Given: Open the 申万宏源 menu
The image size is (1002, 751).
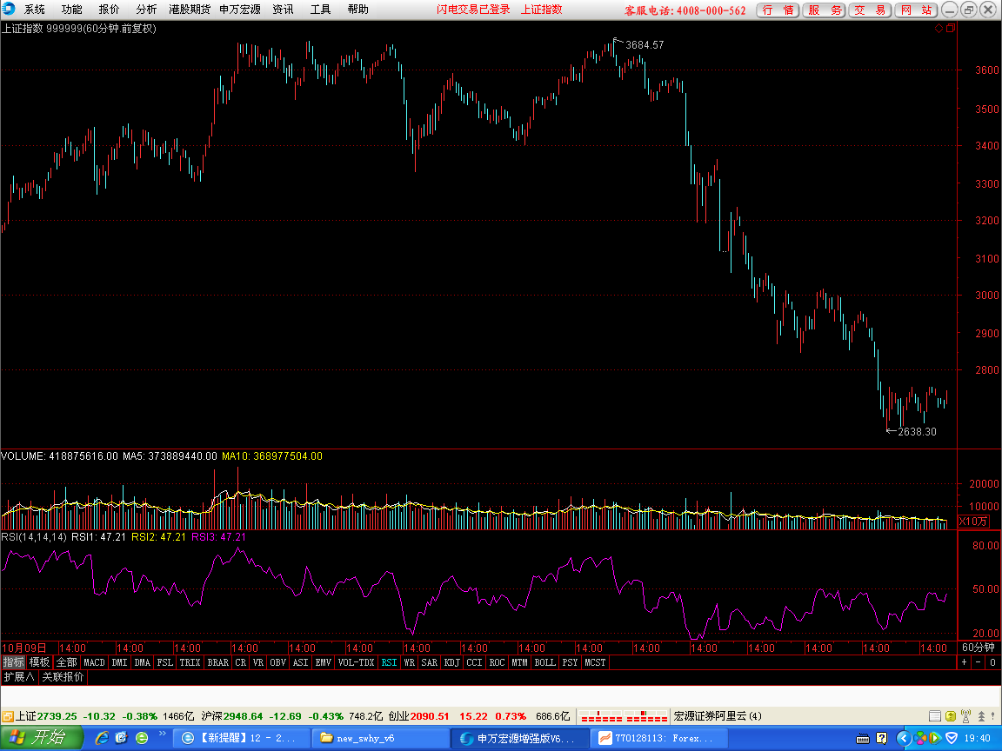Looking at the screenshot, I should click(x=240, y=9).
